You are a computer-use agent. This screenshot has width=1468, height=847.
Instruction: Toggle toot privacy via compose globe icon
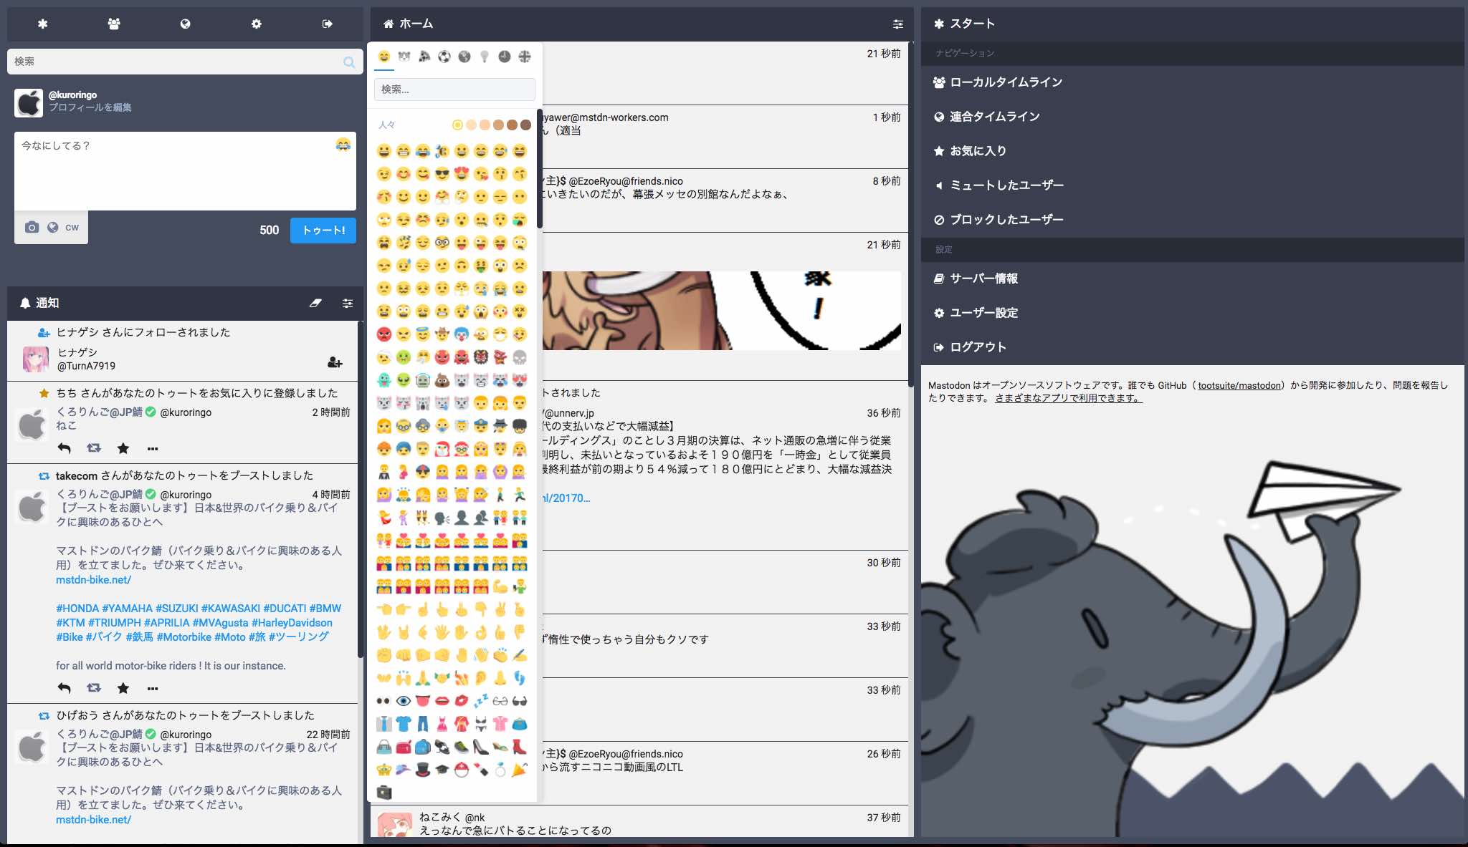click(53, 227)
